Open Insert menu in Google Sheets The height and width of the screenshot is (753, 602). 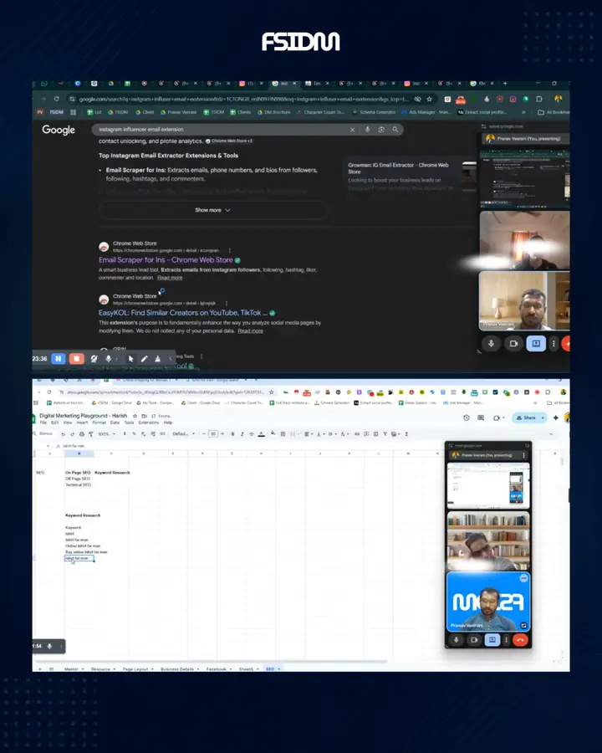pyautogui.click(x=82, y=423)
